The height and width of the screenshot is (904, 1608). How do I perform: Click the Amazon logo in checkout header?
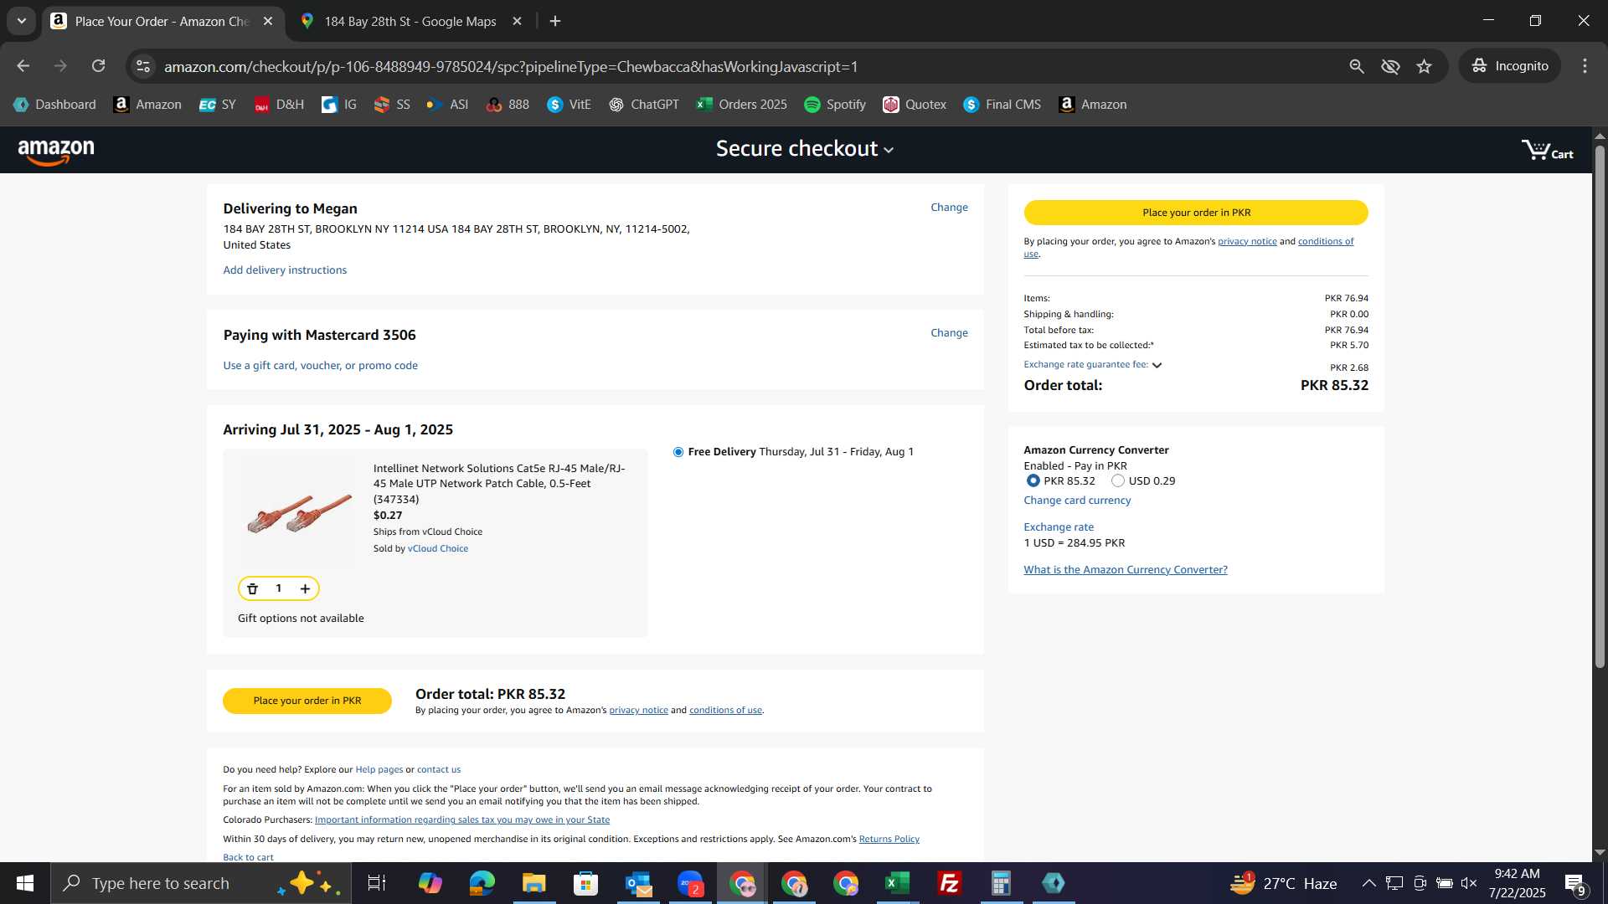pyautogui.click(x=56, y=152)
